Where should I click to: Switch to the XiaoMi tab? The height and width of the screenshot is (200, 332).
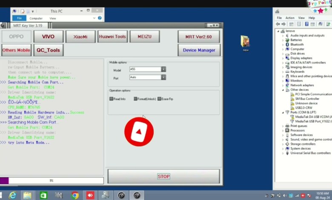(80, 37)
